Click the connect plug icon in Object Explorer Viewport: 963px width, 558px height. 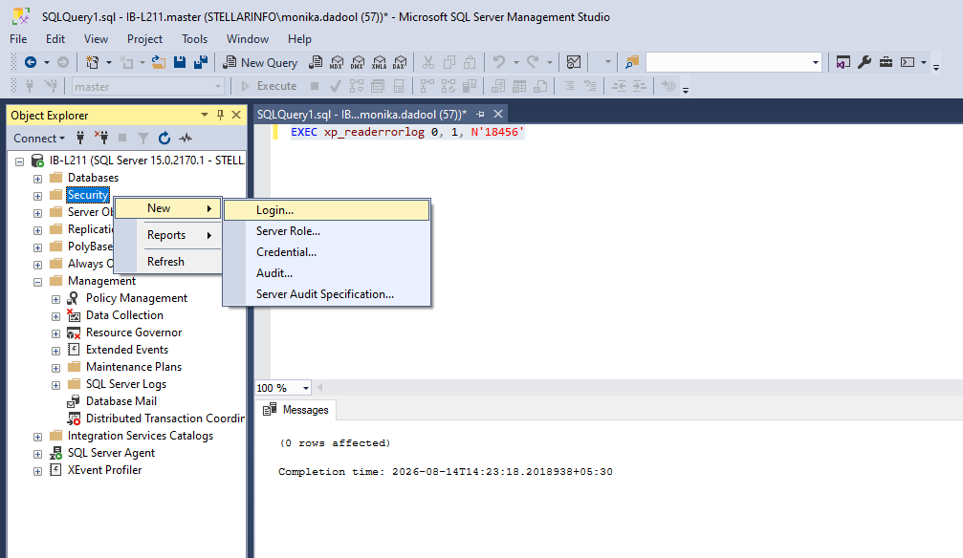[x=79, y=139]
